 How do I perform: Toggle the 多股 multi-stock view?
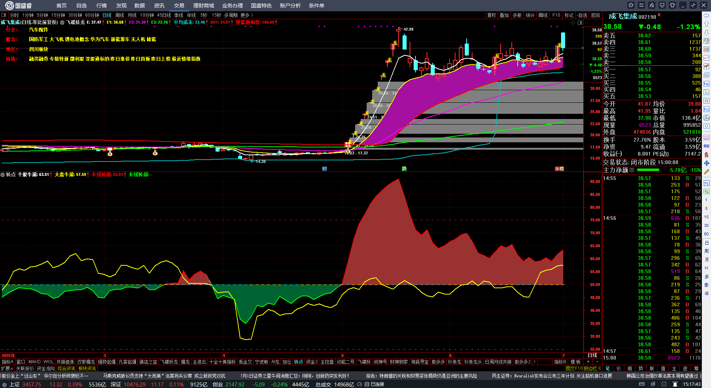(517, 15)
